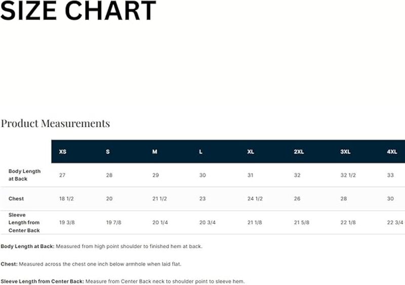The width and height of the screenshot is (405, 285).
Task: Click the 3XL size column header
Action: coord(345,152)
